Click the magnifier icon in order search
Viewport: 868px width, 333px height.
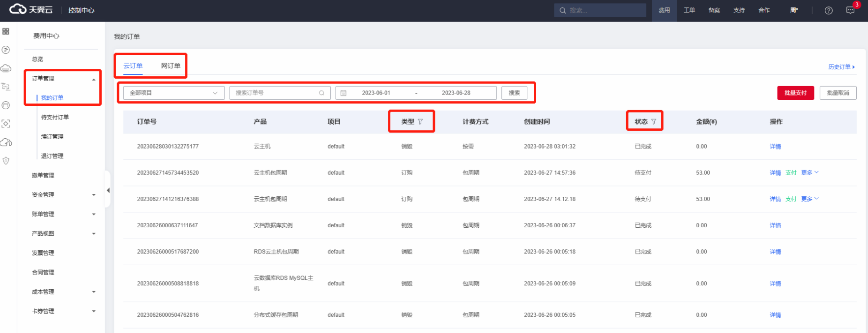(321, 93)
